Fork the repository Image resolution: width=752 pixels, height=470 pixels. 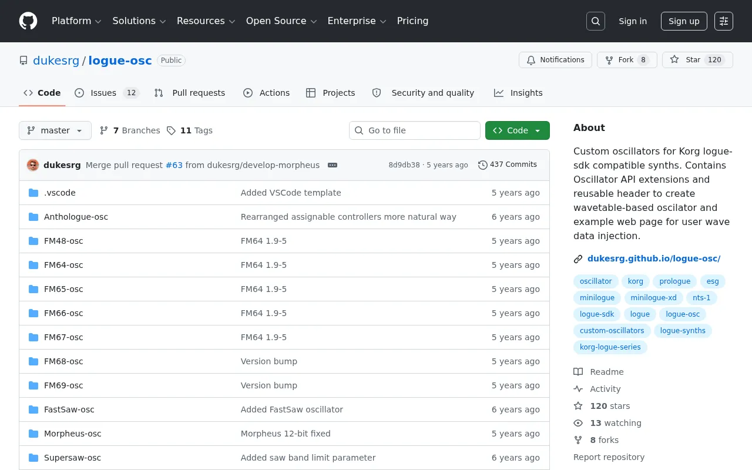(627, 60)
